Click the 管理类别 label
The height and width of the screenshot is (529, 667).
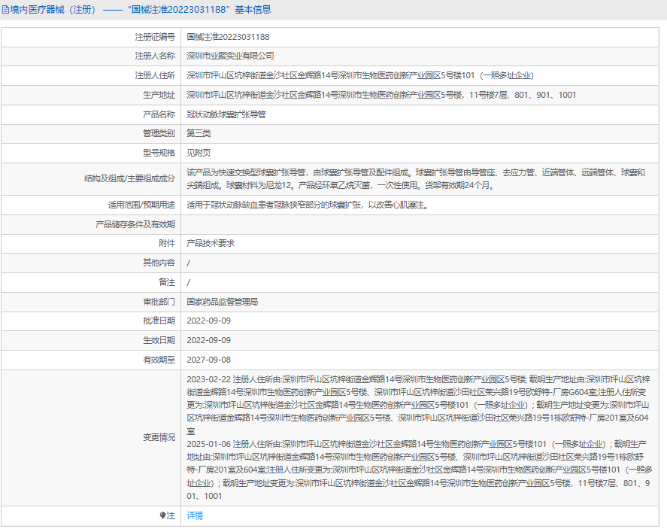[159, 133]
